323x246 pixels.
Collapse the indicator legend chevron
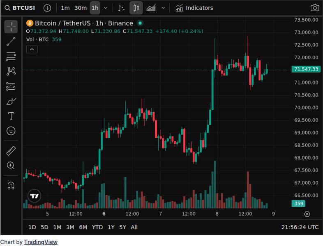(x=32, y=49)
